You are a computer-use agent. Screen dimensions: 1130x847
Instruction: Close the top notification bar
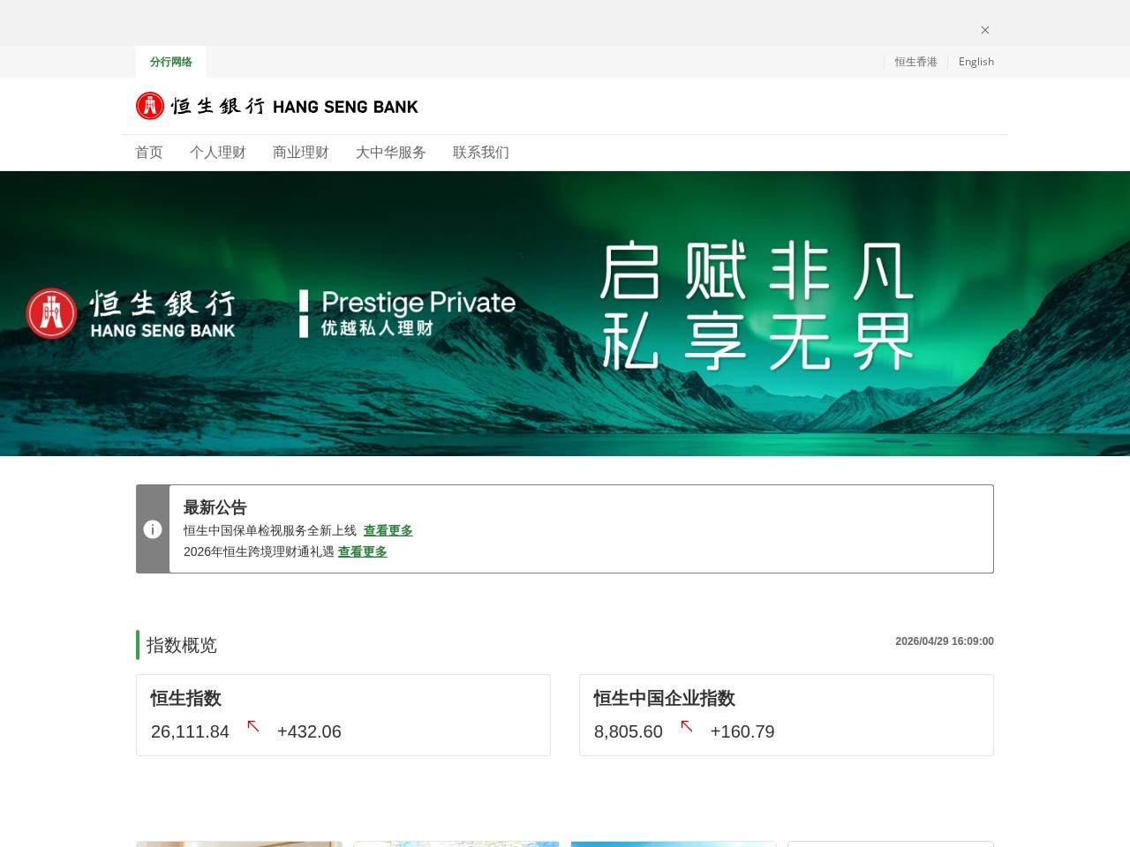click(x=985, y=30)
